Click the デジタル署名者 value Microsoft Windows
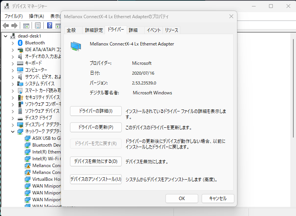Image resolution: width=296 pixels, height=216 pixels. pos(152,93)
